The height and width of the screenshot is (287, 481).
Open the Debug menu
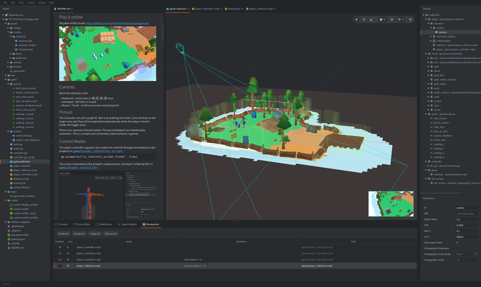[x=41, y=2]
